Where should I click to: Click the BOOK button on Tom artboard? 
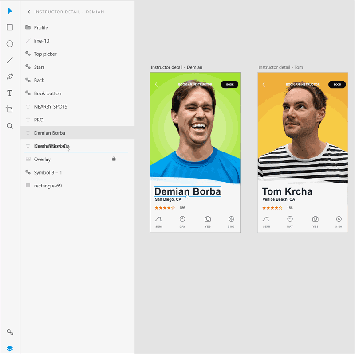[x=337, y=84]
